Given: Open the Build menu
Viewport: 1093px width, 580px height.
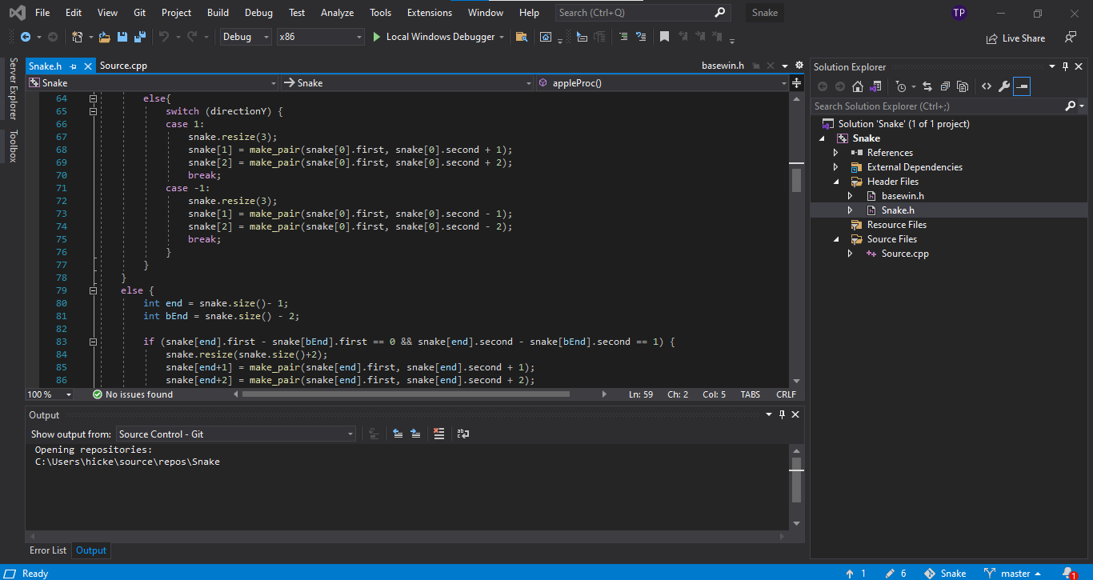Looking at the screenshot, I should [x=218, y=13].
